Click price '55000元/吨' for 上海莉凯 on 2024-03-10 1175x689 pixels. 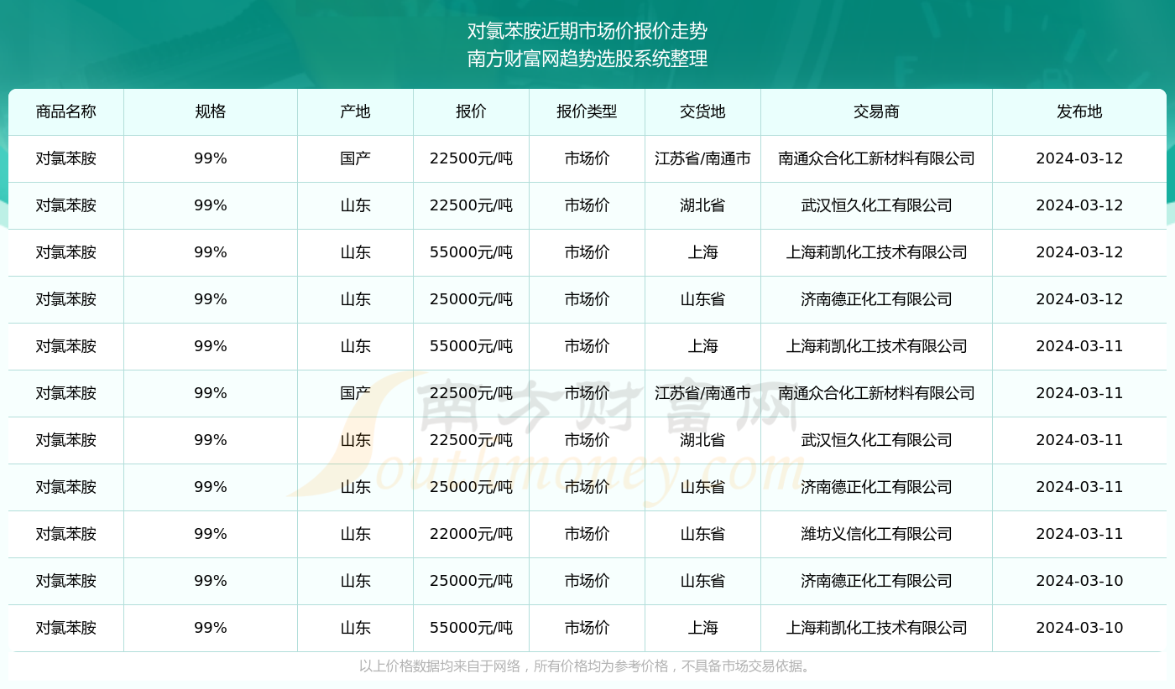[471, 628]
